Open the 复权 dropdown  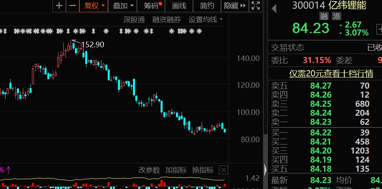pyautogui.click(x=94, y=6)
